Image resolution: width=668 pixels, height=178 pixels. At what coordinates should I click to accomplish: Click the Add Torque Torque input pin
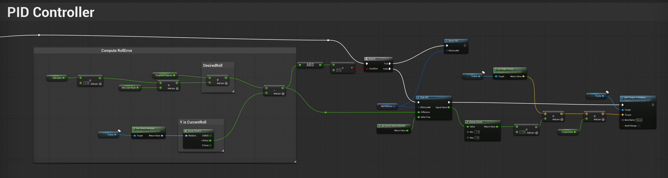click(x=623, y=115)
